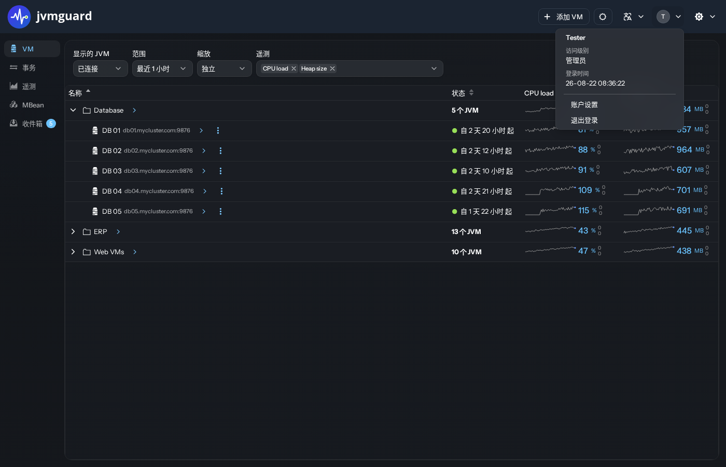Click the 管理员 access level text
Viewport: 726px width, 467px height.
576,61
